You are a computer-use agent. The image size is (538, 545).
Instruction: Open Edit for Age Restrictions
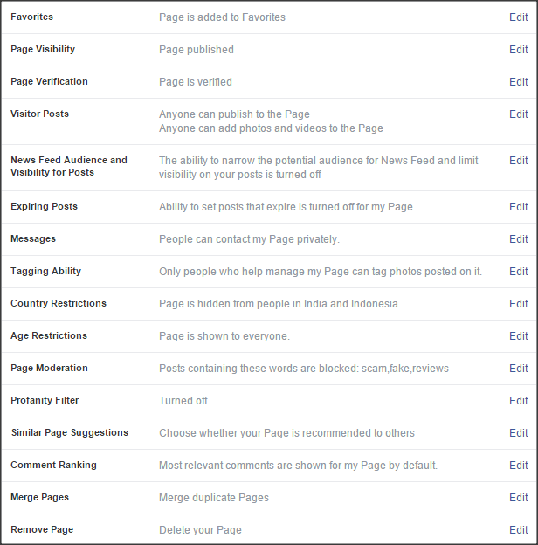click(518, 336)
